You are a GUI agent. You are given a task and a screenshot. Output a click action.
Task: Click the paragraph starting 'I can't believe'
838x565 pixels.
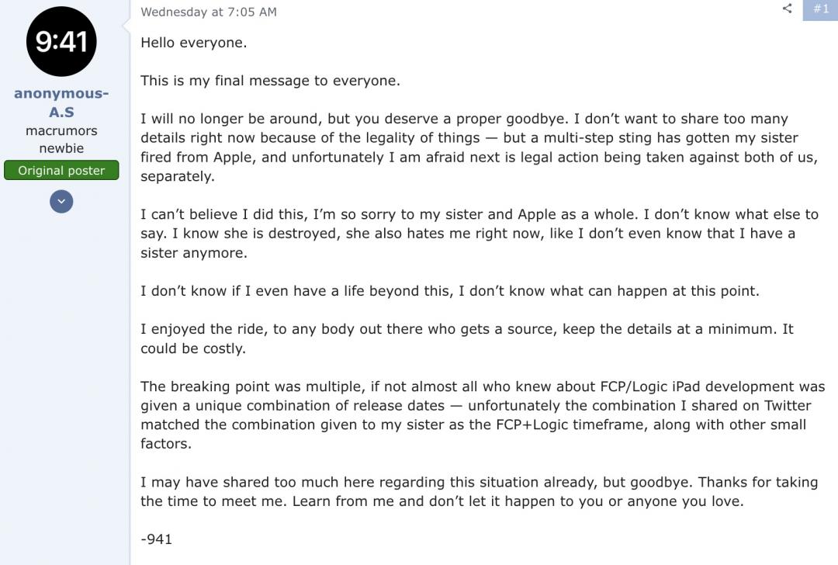point(466,233)
